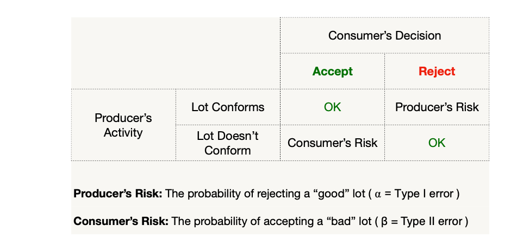Click the OK cell under Reject
The image size is (511, 244).
pos(437,143)
